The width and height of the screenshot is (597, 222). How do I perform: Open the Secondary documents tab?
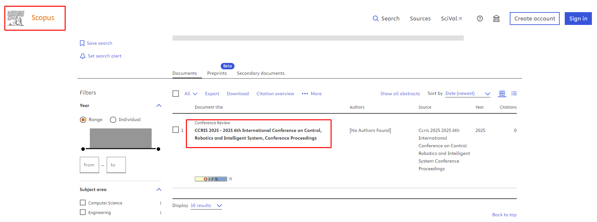[261, 73]
